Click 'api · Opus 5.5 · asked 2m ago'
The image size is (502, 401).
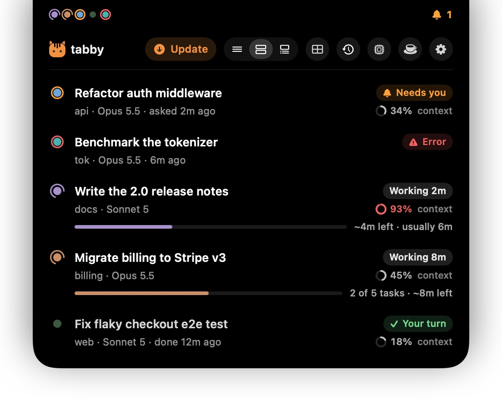point(145,111)
